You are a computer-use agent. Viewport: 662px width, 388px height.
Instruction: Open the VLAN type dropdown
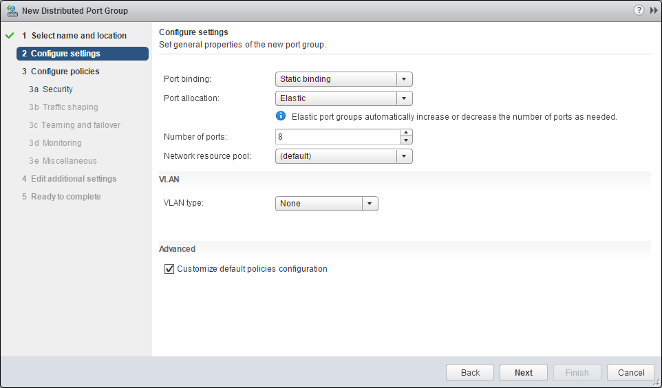click(x=370, y=204)
